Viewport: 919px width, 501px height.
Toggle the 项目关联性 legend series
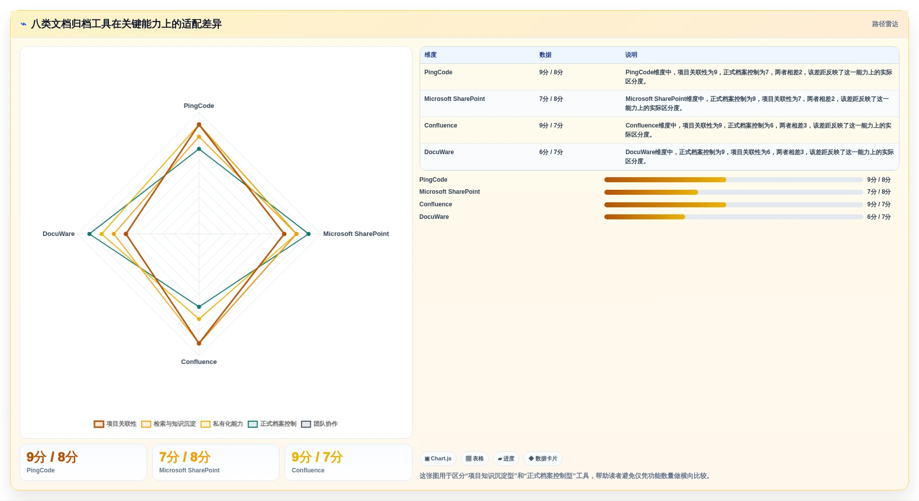115,424
